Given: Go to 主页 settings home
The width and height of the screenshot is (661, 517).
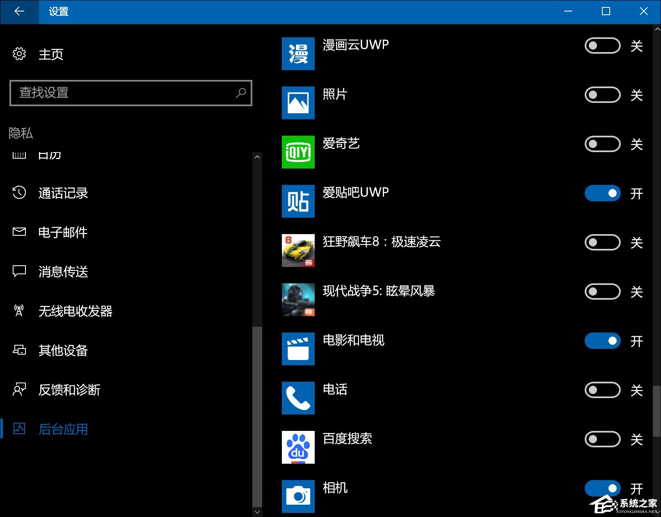Looking at the screenshot, I should pos(50,54).
